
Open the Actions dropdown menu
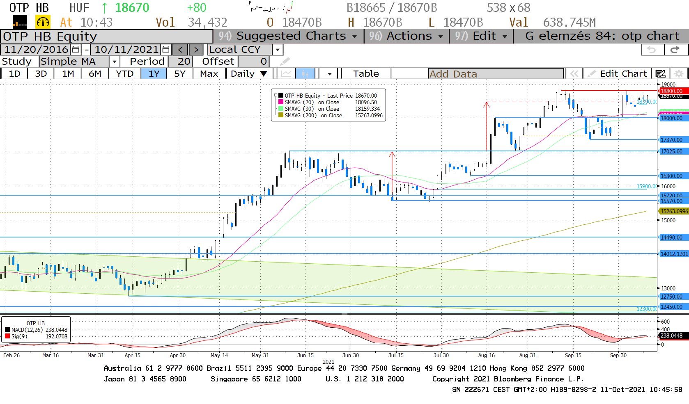(407, 36)
